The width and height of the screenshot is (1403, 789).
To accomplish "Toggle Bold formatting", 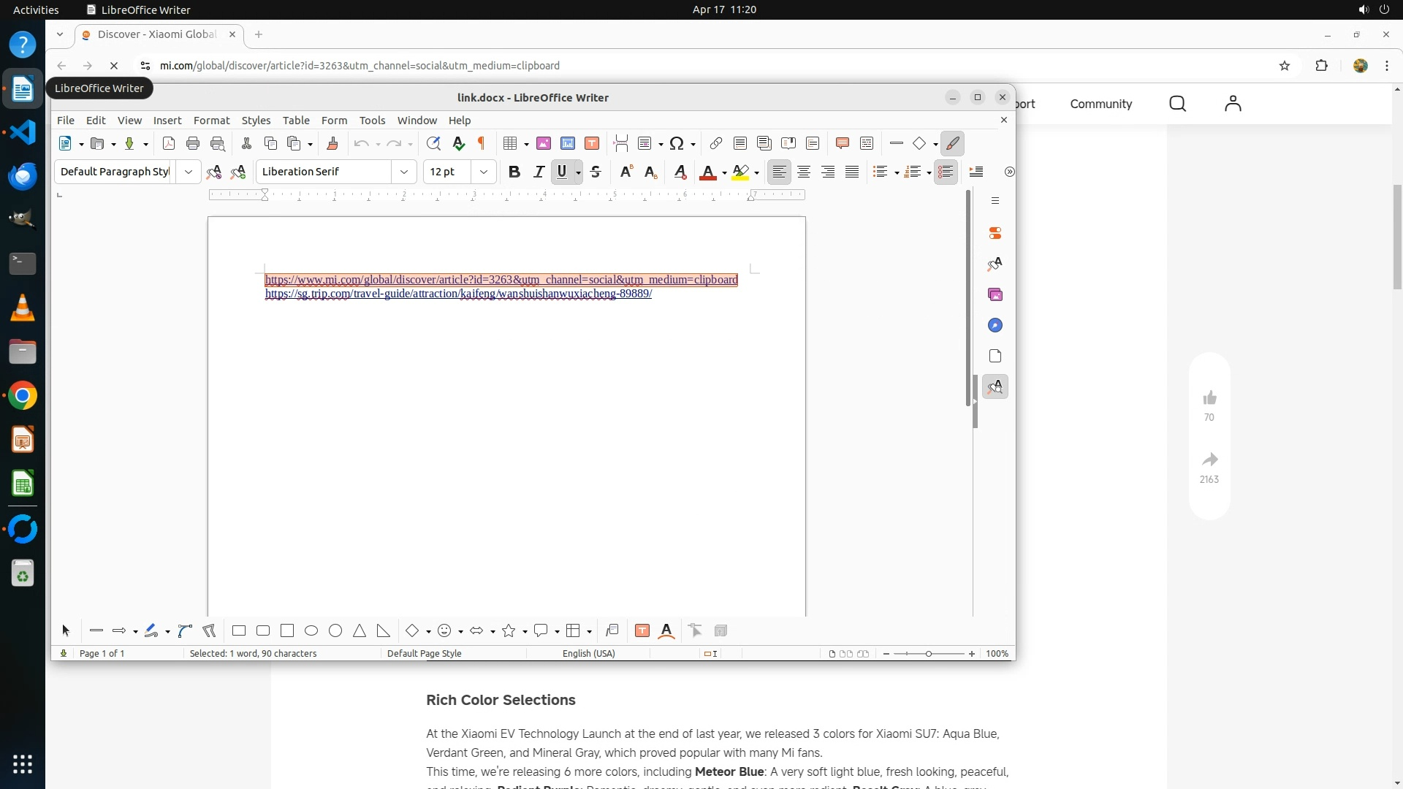I will [x=514, y=172].
